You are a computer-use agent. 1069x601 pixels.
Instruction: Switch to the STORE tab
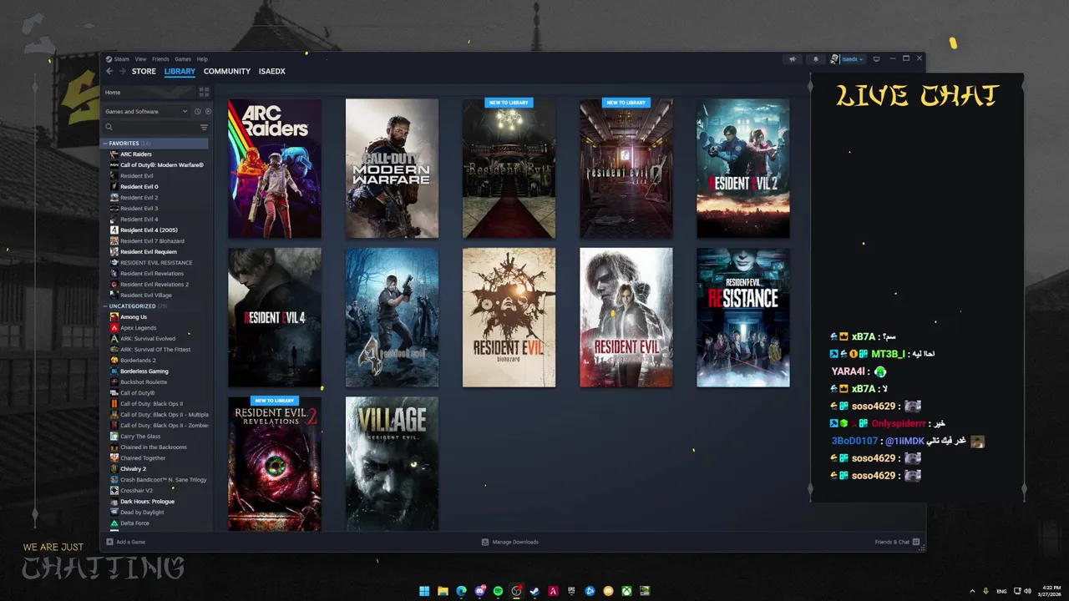pyautogui.click(x=144, y=71)
